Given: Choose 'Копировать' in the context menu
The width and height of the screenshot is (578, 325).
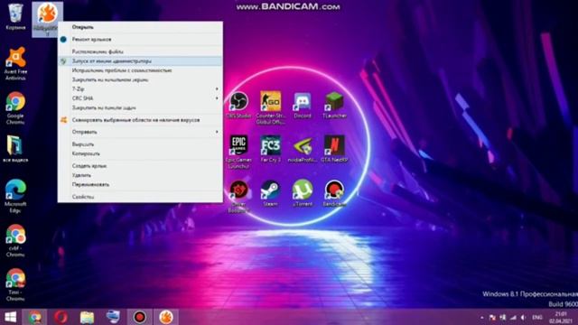Looking at the screenshot, I should 140,153.
